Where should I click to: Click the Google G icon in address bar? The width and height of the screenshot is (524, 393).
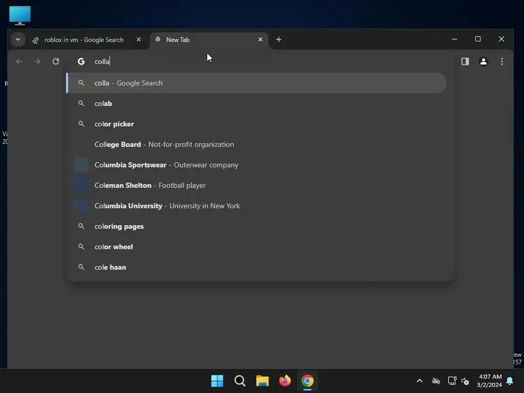[81, 61]
